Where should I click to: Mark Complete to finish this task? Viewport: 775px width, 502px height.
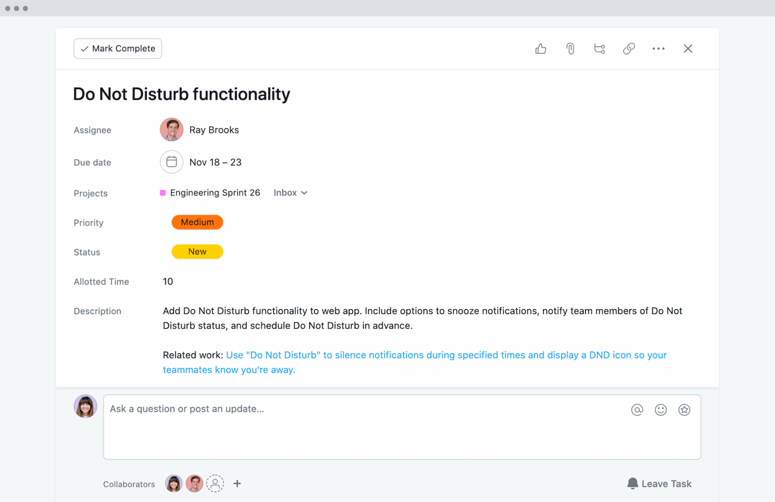[118, 49]
